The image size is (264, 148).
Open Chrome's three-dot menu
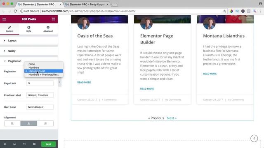point(260,11)
